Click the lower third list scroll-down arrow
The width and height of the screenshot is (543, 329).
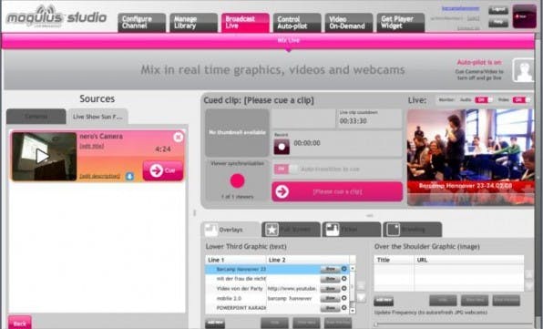(x=353, y=311)
